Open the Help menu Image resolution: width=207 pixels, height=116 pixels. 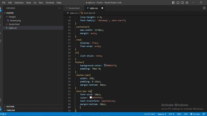tap(59, 3)
